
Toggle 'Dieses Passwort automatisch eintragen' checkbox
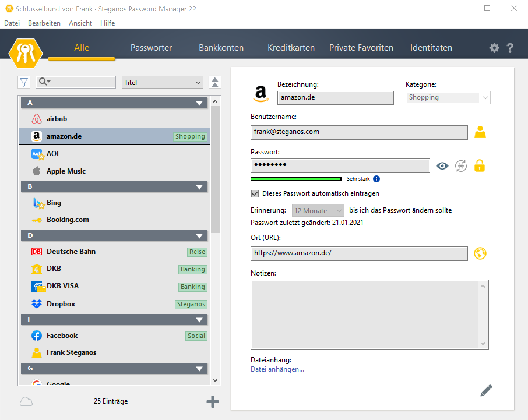point(255,194)
